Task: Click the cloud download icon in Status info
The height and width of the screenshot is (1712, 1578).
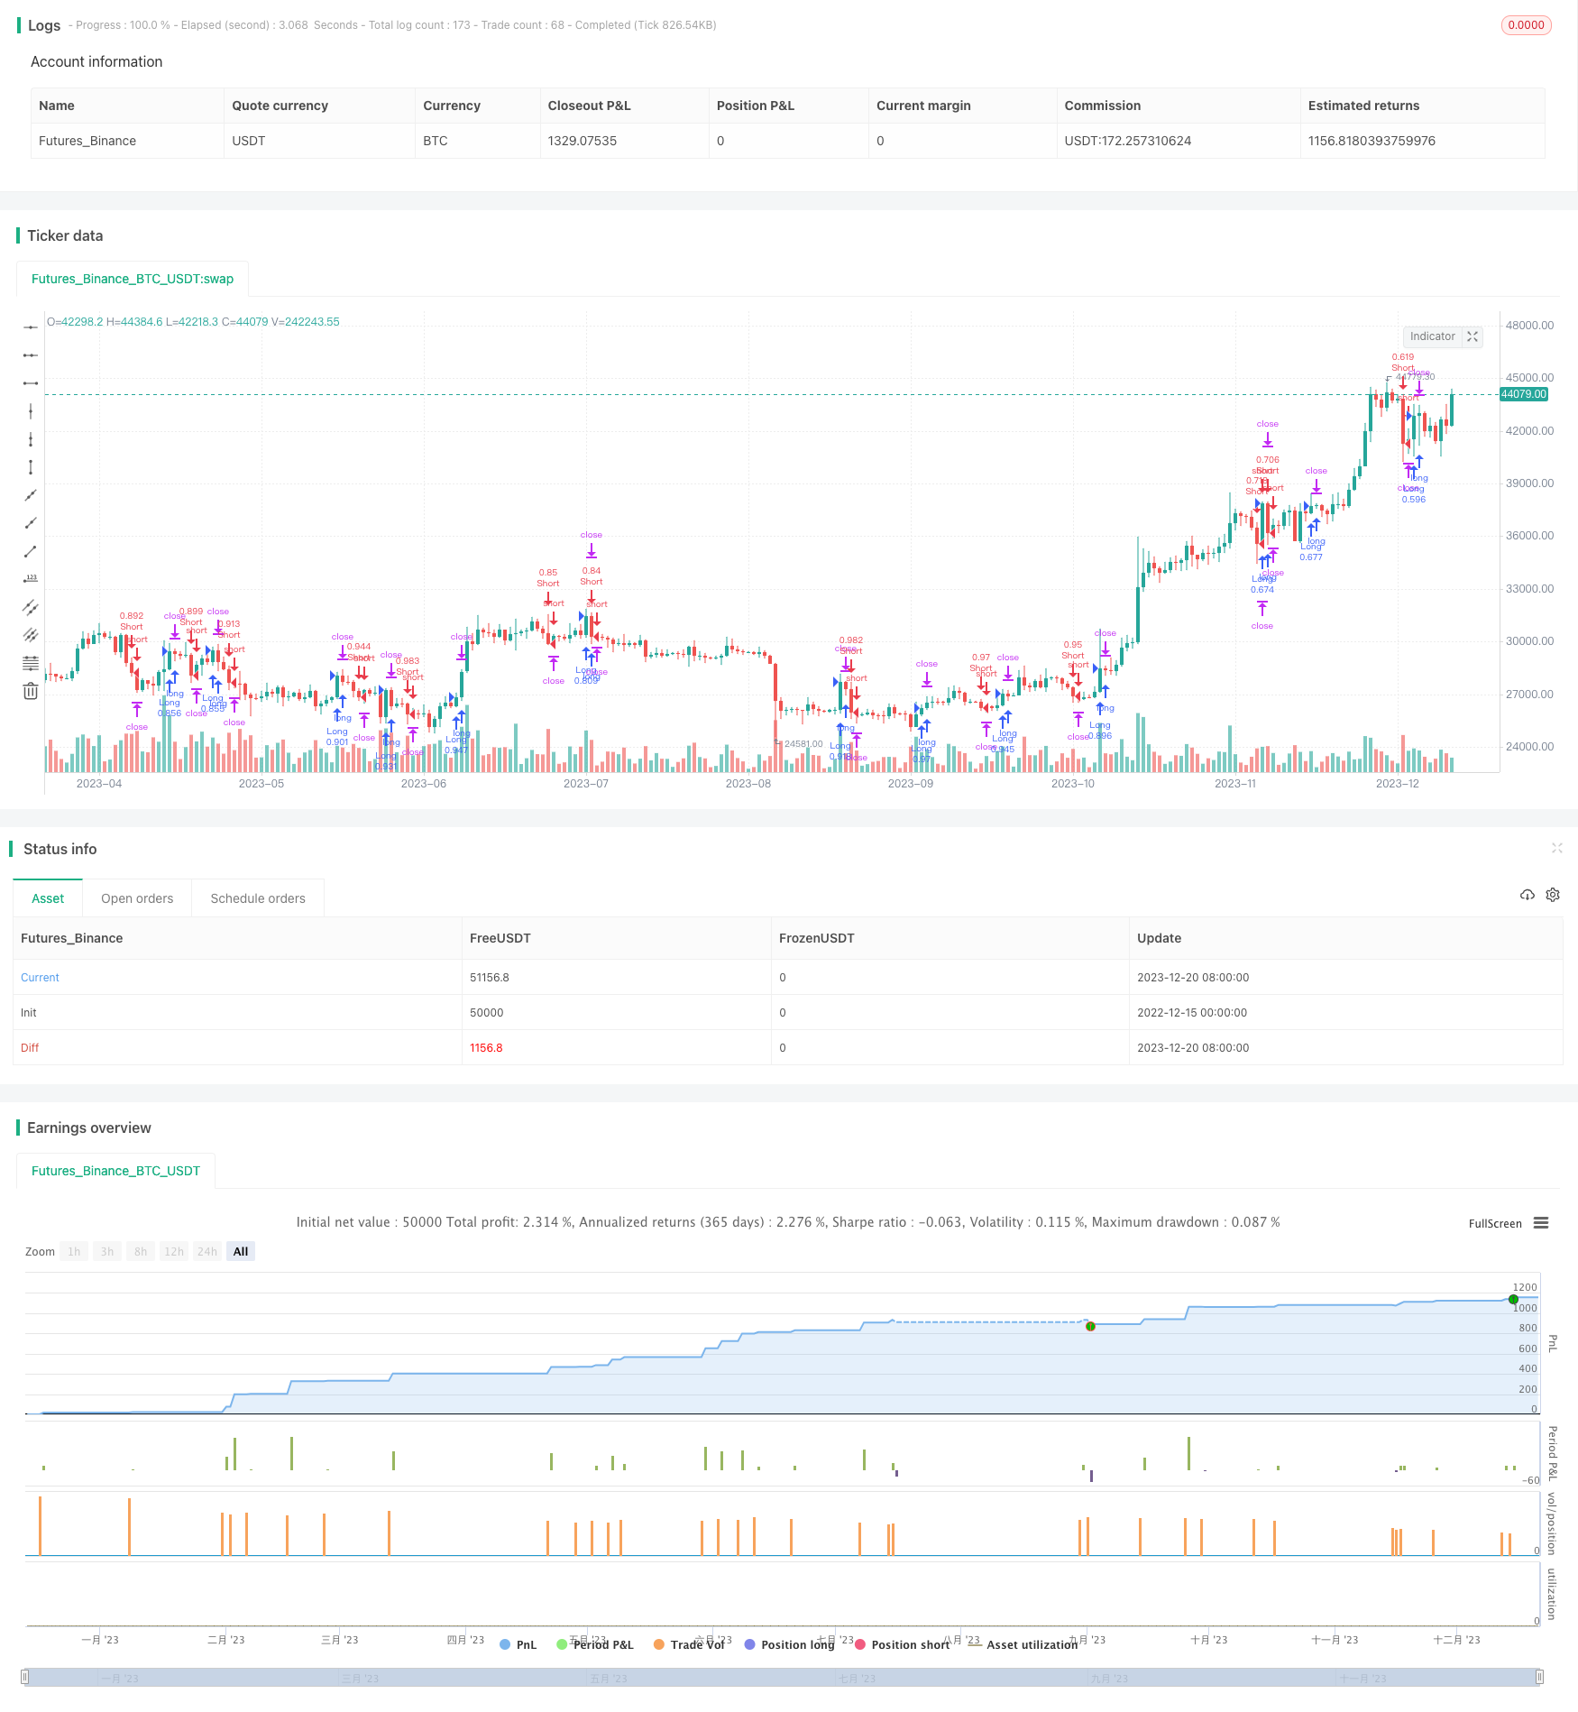Action: click(1527, 895)
